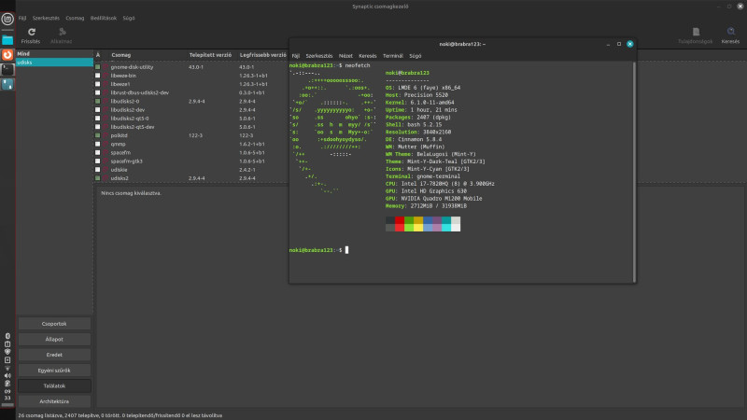Open the Fájl menu in terminal window
The height and width of the screenshot is (420, 747).
pyautogui.click(x=296, y=56)
